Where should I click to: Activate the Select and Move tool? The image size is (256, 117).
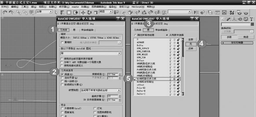(x=83, y=13)
